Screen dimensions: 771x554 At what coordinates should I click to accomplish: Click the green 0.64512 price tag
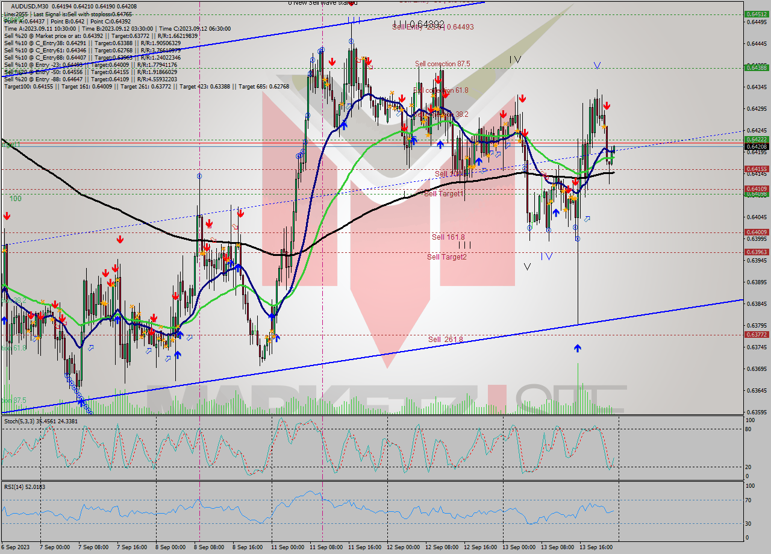[757, 14]
